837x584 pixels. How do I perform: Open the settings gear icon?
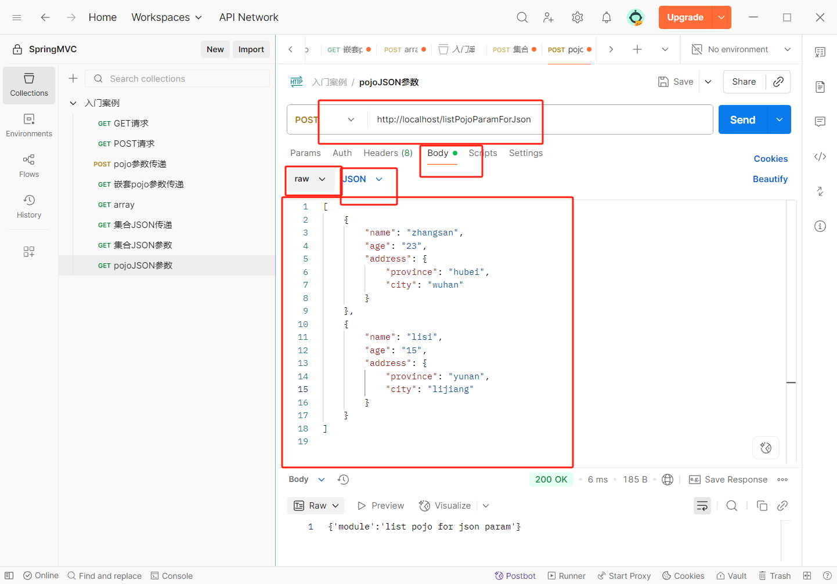[578, 17]
